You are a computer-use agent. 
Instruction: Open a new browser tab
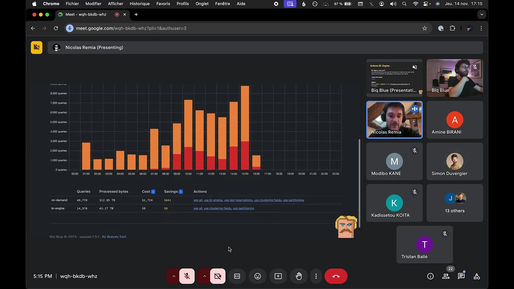tap(136, 14)
